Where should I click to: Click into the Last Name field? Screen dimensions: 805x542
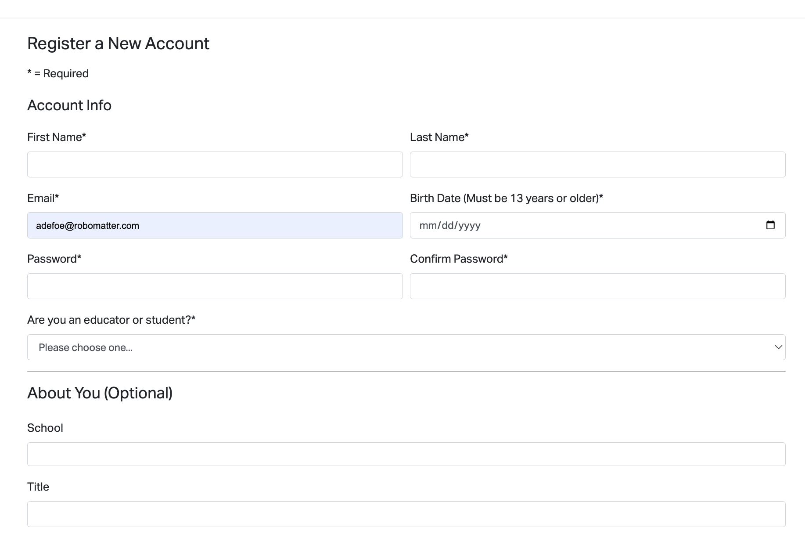tap(597, 165)
